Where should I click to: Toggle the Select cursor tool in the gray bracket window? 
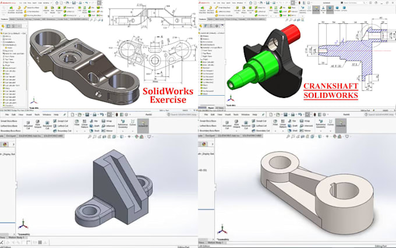click(109, 114)
